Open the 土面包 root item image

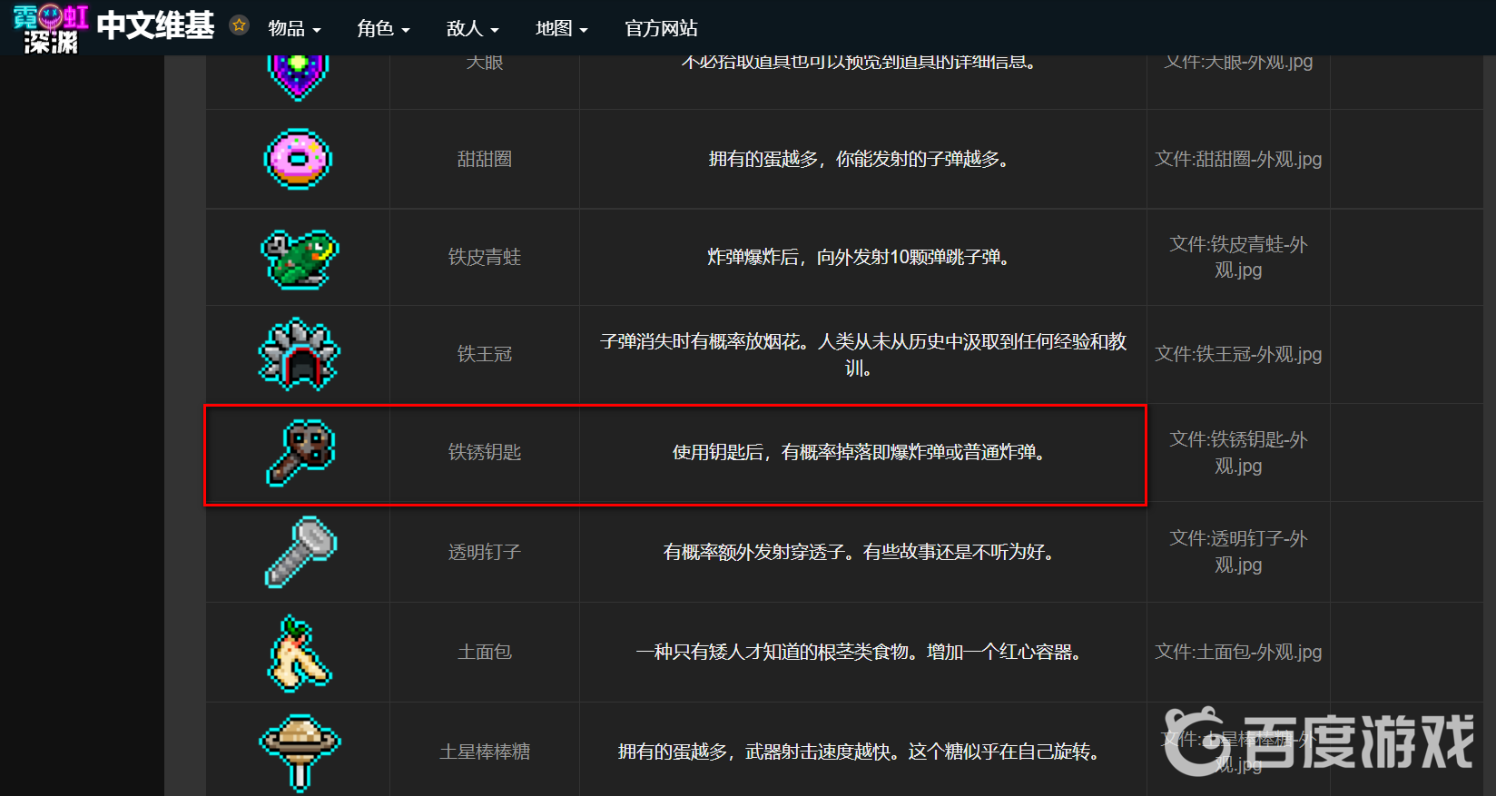(300, 653)
